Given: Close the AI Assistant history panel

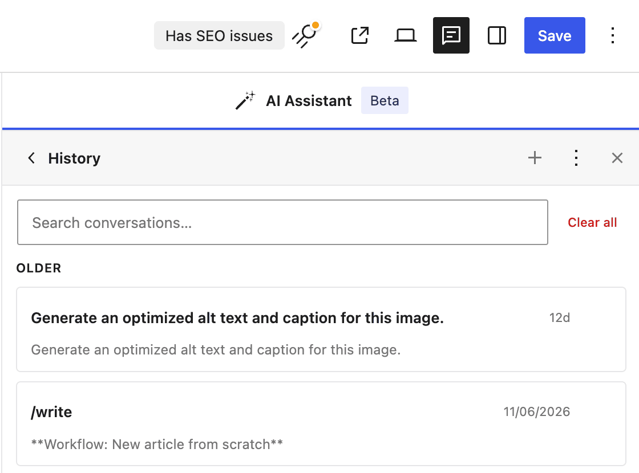Looking at the screenshot, I should 617,158.
